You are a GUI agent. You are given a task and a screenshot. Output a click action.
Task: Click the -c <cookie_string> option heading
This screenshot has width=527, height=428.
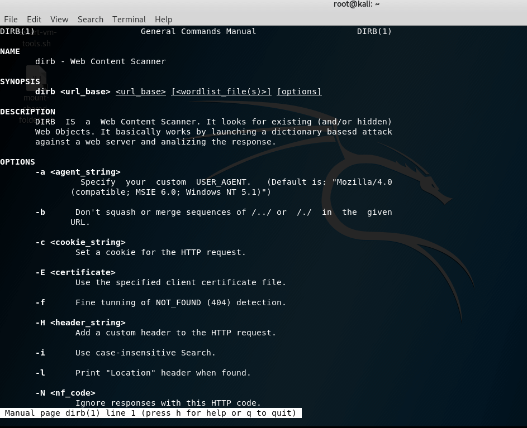point(80,242)
